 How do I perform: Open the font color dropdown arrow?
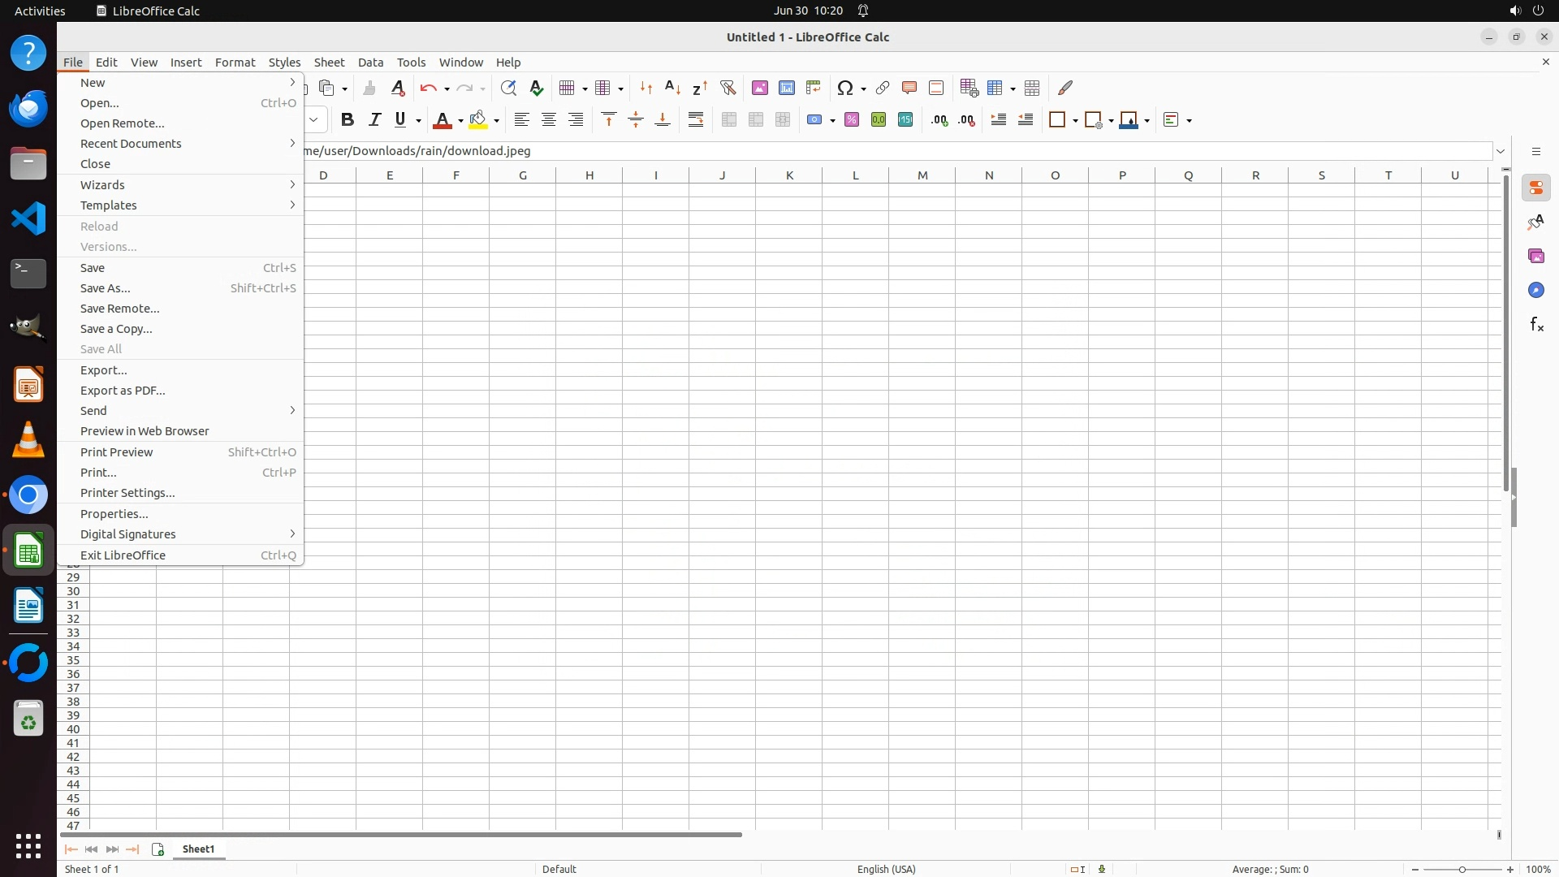tap(460, 121)
